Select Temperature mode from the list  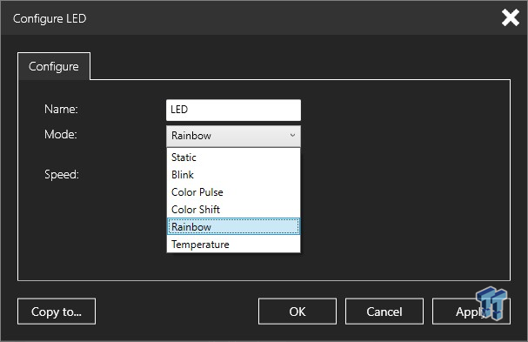(233, 245)
